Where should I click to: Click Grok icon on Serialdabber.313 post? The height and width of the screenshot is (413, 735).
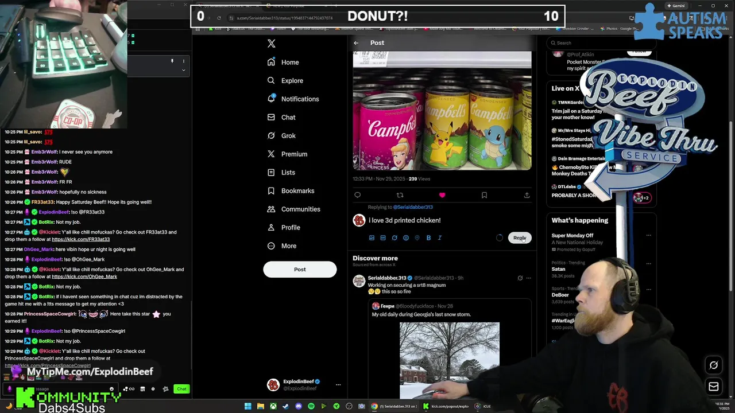point(520,278)
